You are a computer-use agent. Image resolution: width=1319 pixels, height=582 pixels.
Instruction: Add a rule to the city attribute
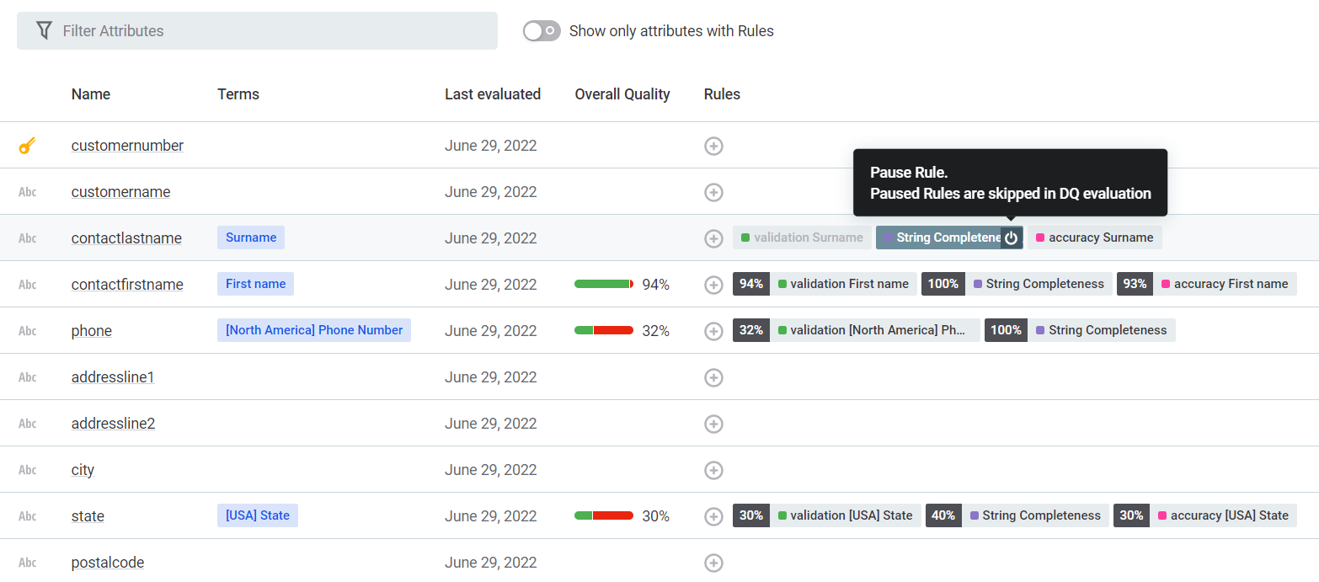[713, 471]
